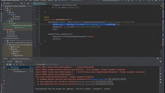Image resolution: width=165 pixels, height=93 pixels.
Task: Open the Database tool window from the right strip
Action: pyautogui.click(x=163, y=42)
